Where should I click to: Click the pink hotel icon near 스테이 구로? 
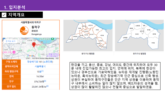[x=14, y=52]
